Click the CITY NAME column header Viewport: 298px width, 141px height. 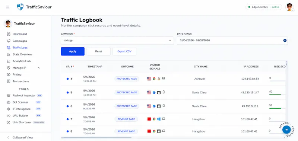pyautogui.click(x=200, y=67)
